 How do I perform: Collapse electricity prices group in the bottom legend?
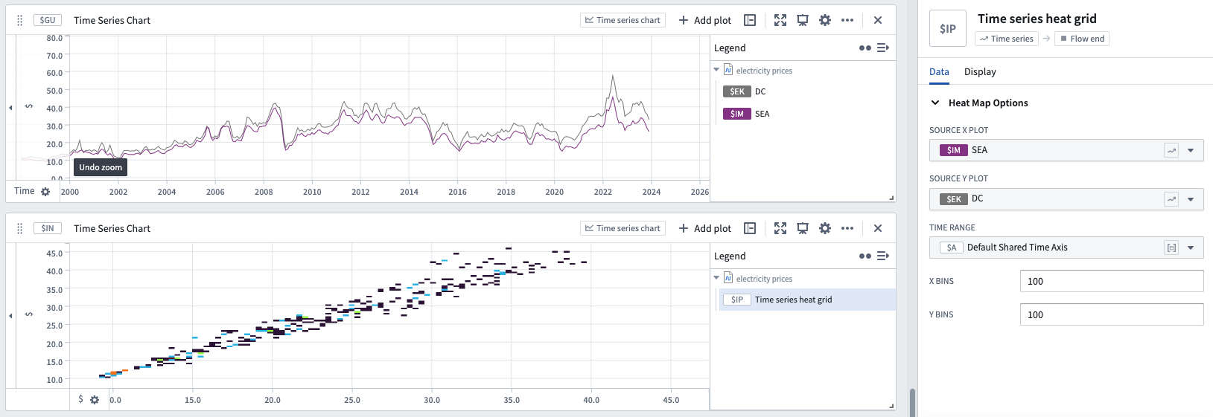(x=716, y=278)
